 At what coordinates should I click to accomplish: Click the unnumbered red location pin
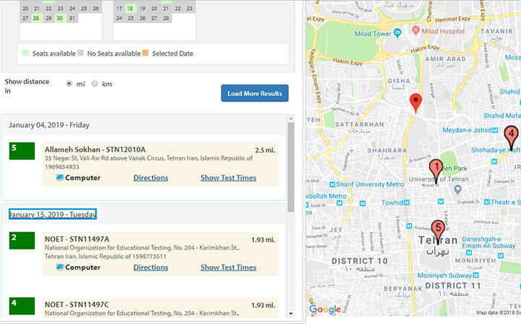click(415, 103)
